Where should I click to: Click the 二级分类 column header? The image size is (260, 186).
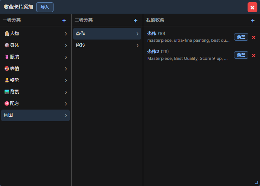coord(84,20)
